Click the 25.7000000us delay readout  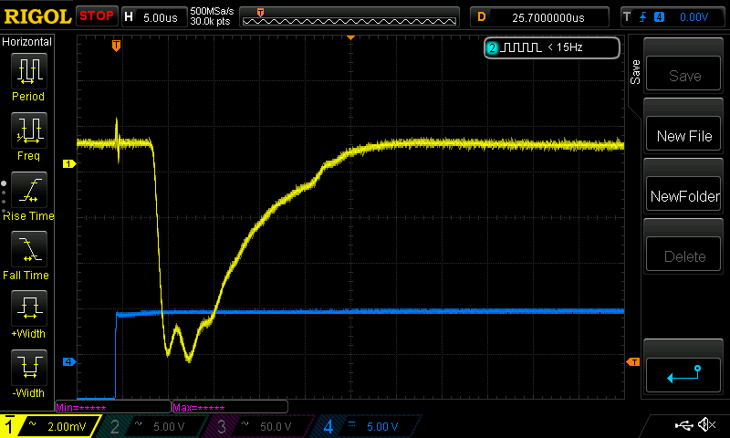coord(548,17)
